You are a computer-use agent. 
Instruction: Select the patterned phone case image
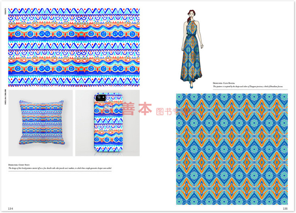(x=107, y=123)
